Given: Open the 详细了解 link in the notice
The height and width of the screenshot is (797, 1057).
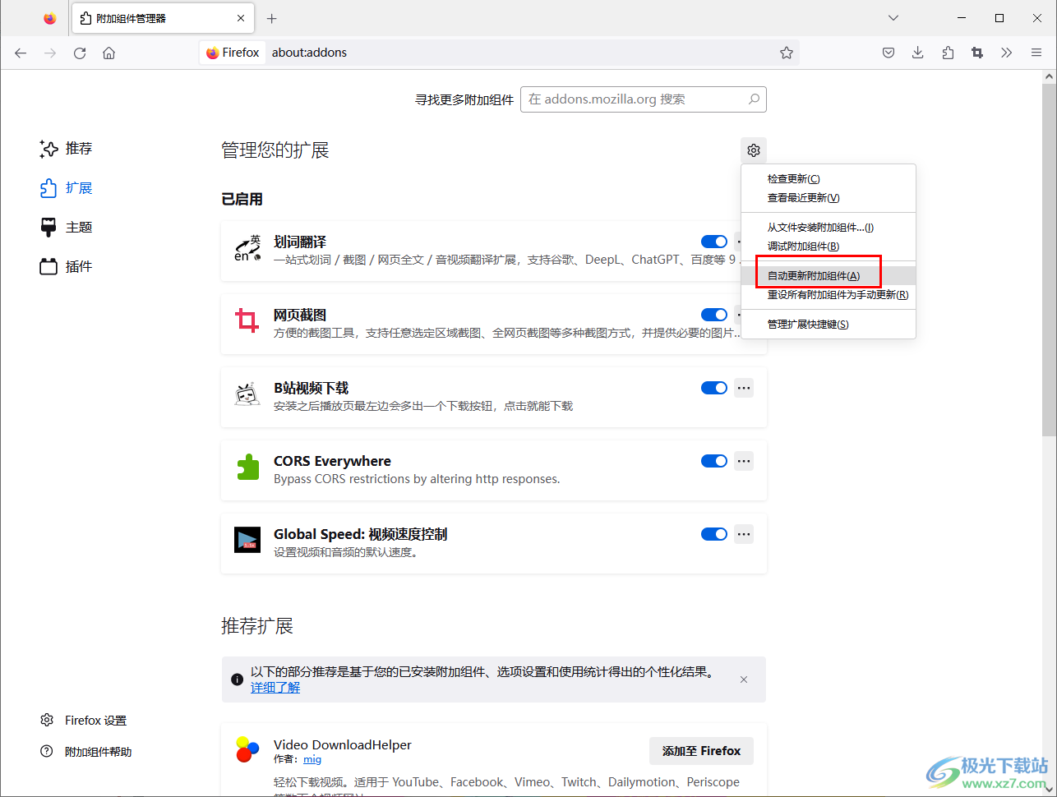Looking at the screenshot, I should tap(275, 688).
